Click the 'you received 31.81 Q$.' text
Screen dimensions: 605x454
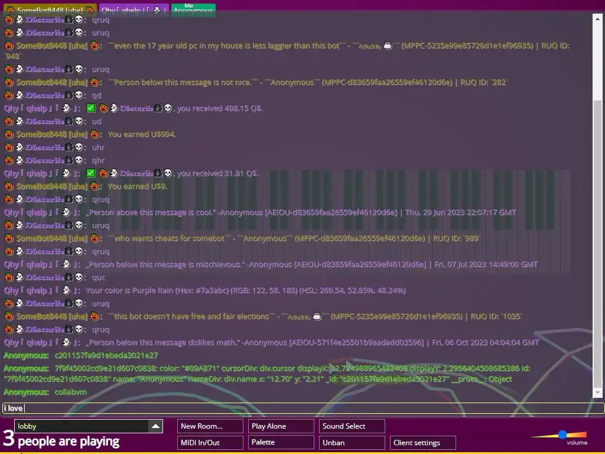pyautogui.click(x=217, y=173)
